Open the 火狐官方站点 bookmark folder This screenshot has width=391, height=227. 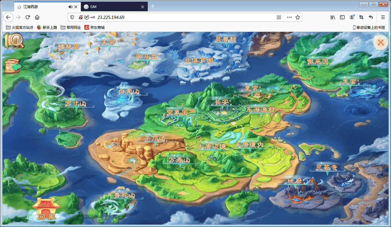[x=20, y=27]
